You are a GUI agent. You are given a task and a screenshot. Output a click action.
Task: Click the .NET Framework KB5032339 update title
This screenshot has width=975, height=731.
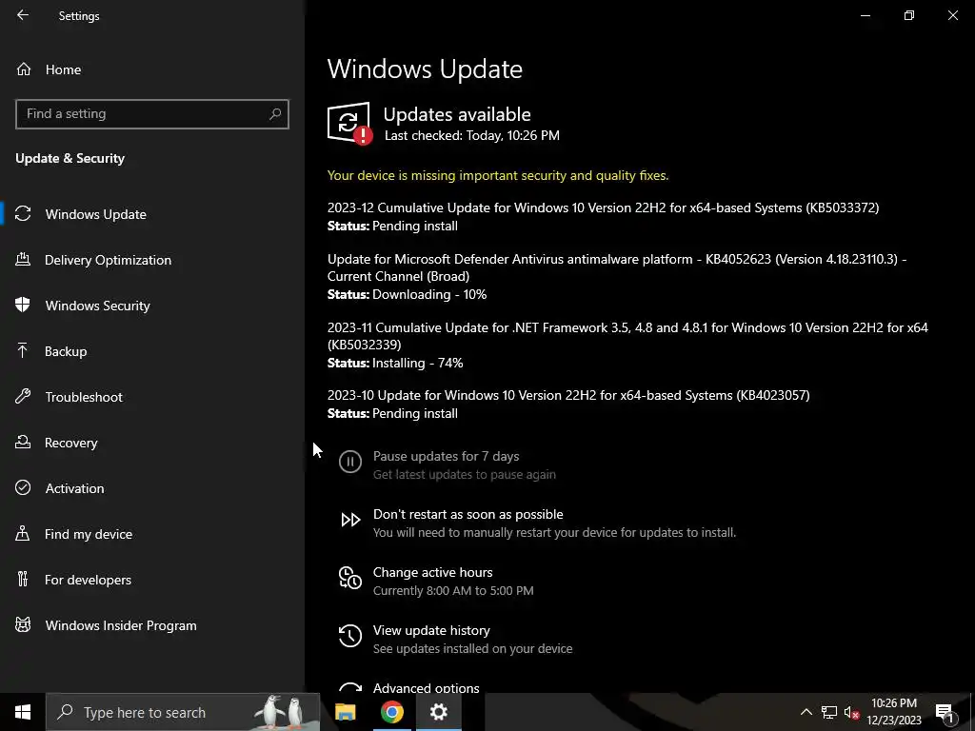click(628, 336)
